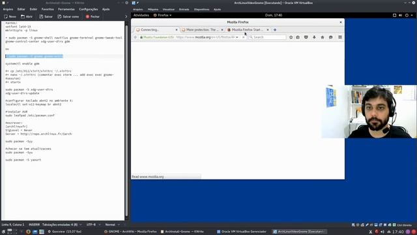This screenshot has height=235, width=417.
Task: Open the Firefox hamburger menu
Action: point(340,37)
